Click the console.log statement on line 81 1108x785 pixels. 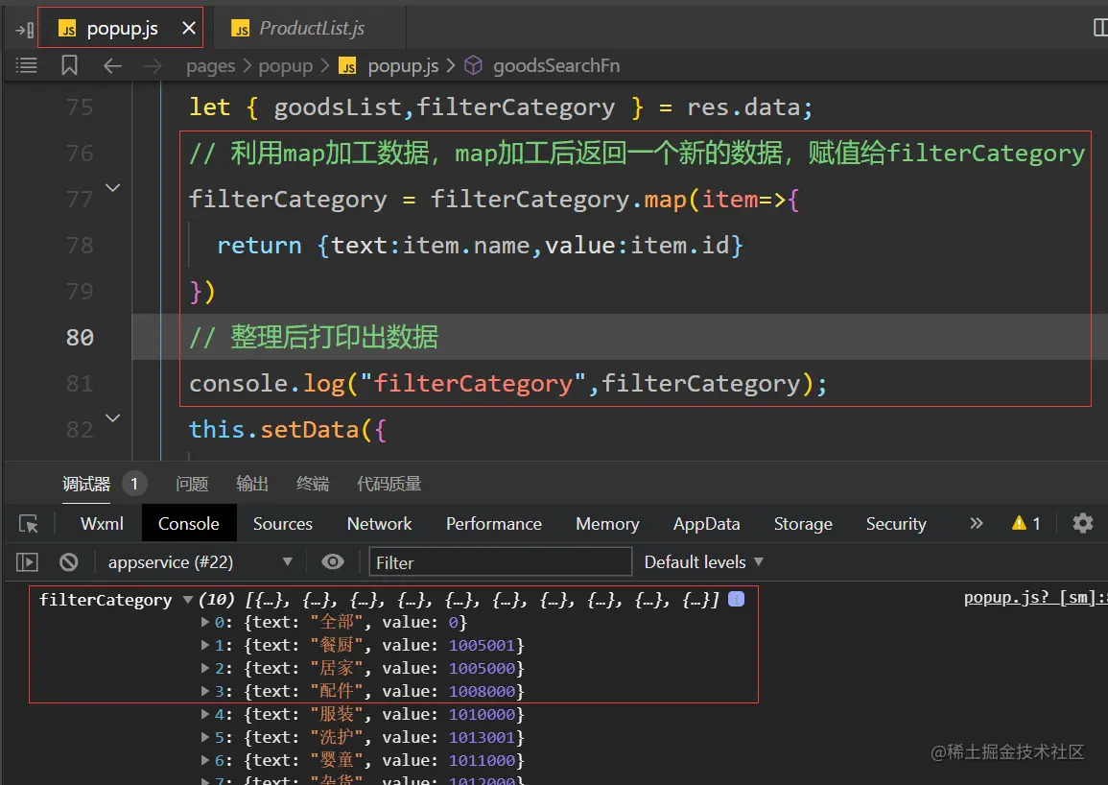tap(507, 383)
